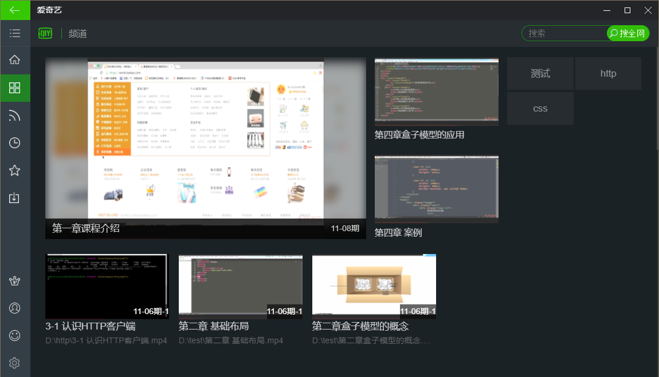This screenshot has width=659, height=377.
Task: Open 第四章 案例 video thumbnail
Action: 436,189
